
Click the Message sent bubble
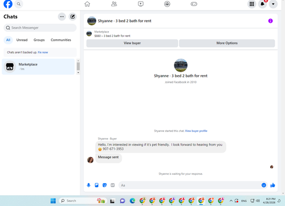click(x=108, y=158)
